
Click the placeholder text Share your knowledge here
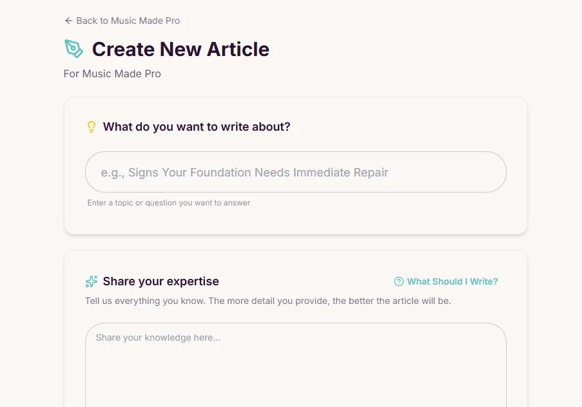pyautogui.click(x=157, y=337)
